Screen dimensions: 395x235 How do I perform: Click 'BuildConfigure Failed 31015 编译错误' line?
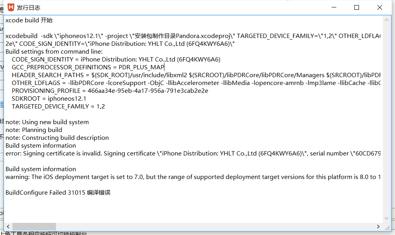coord(58,192)
